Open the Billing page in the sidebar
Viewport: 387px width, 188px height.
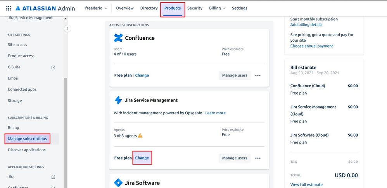coord(13,127)
